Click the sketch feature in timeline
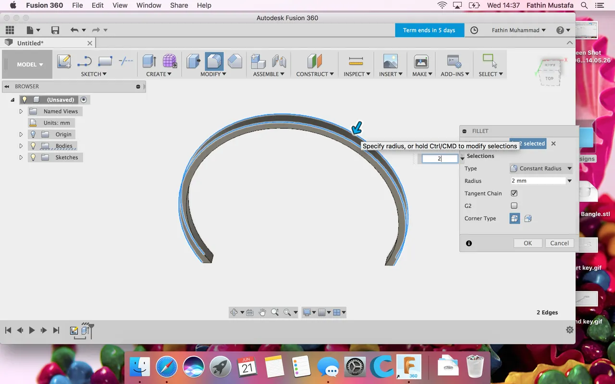This screenshot has height=384, width=615. tap(74, 331)
